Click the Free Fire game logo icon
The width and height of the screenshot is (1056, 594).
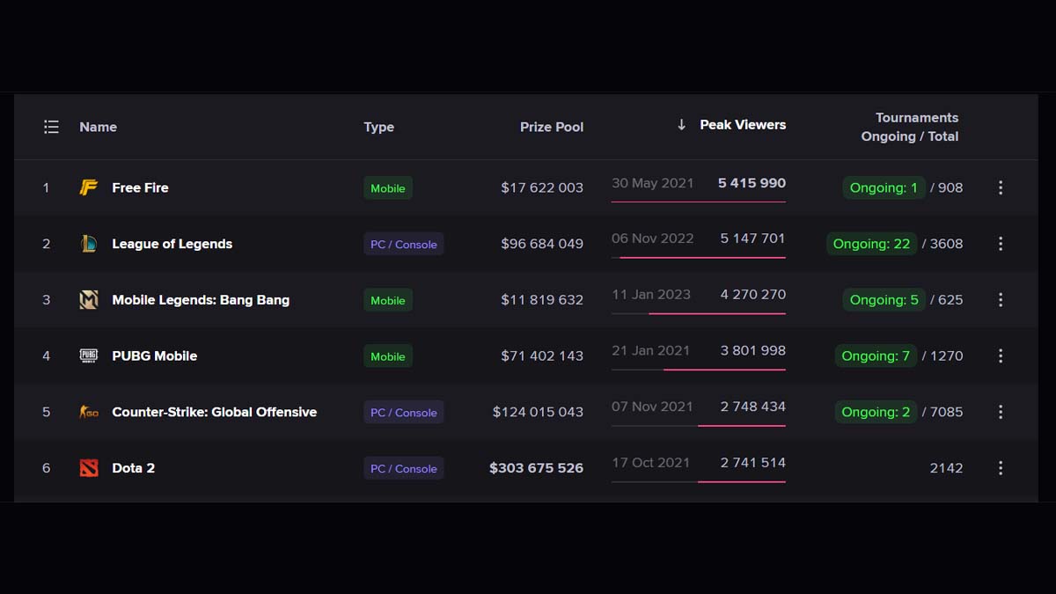click(x=89, y=187)
